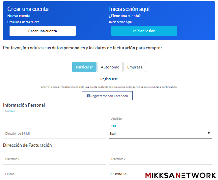Viewport: 218px width, 180px height.
Task: Open the País dropdown arrow
Action: pyautogui.click(x=209, y=133)
